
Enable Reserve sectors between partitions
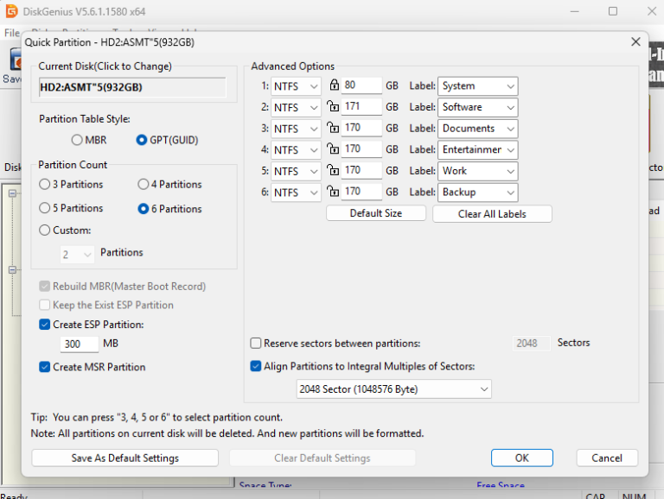[255, 343]
